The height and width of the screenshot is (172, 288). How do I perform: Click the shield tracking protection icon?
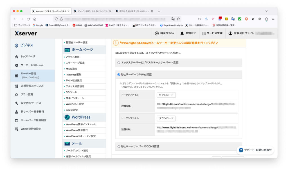(x=56, y=19)
